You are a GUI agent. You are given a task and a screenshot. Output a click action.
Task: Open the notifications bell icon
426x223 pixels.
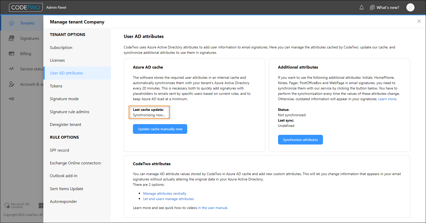tap(361, 8)
